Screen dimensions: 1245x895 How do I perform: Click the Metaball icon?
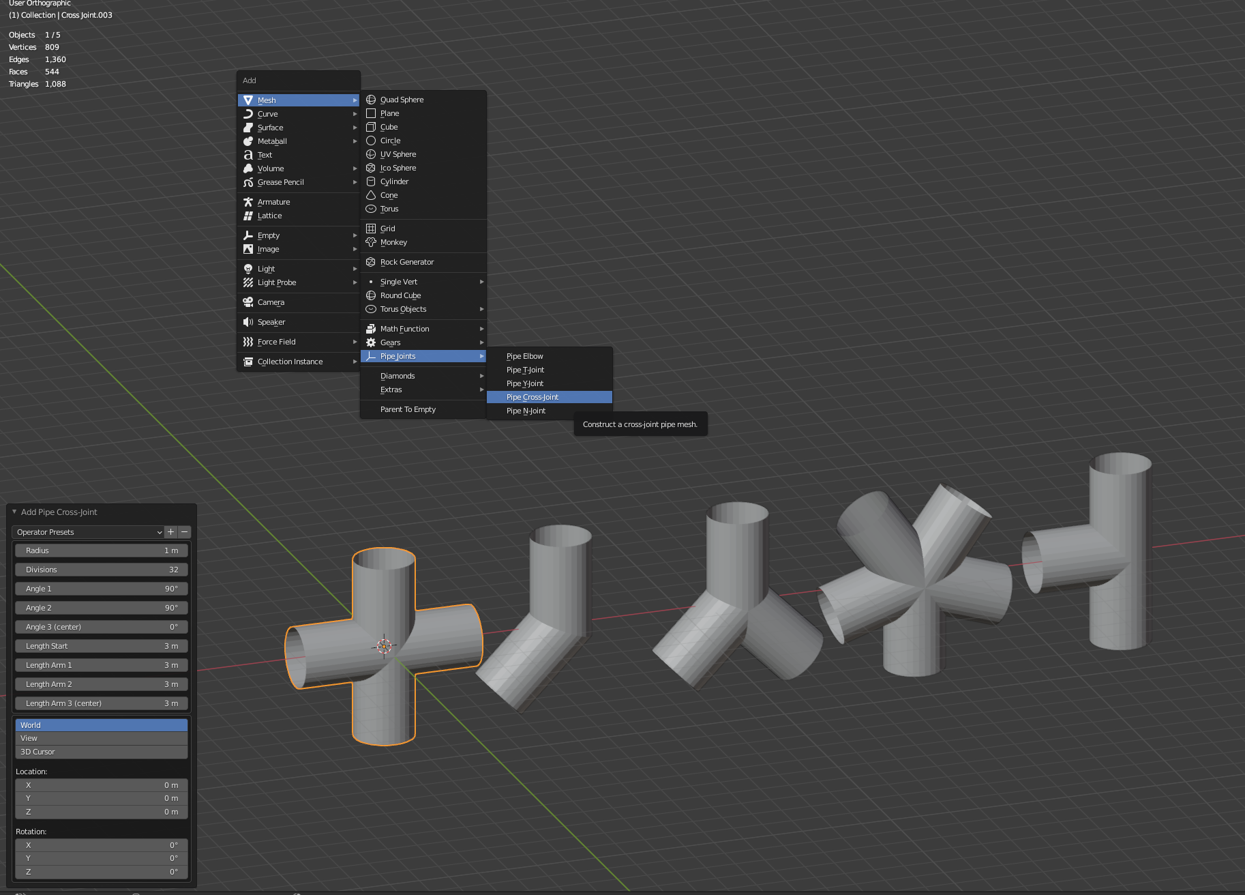(x=248, y=141)
